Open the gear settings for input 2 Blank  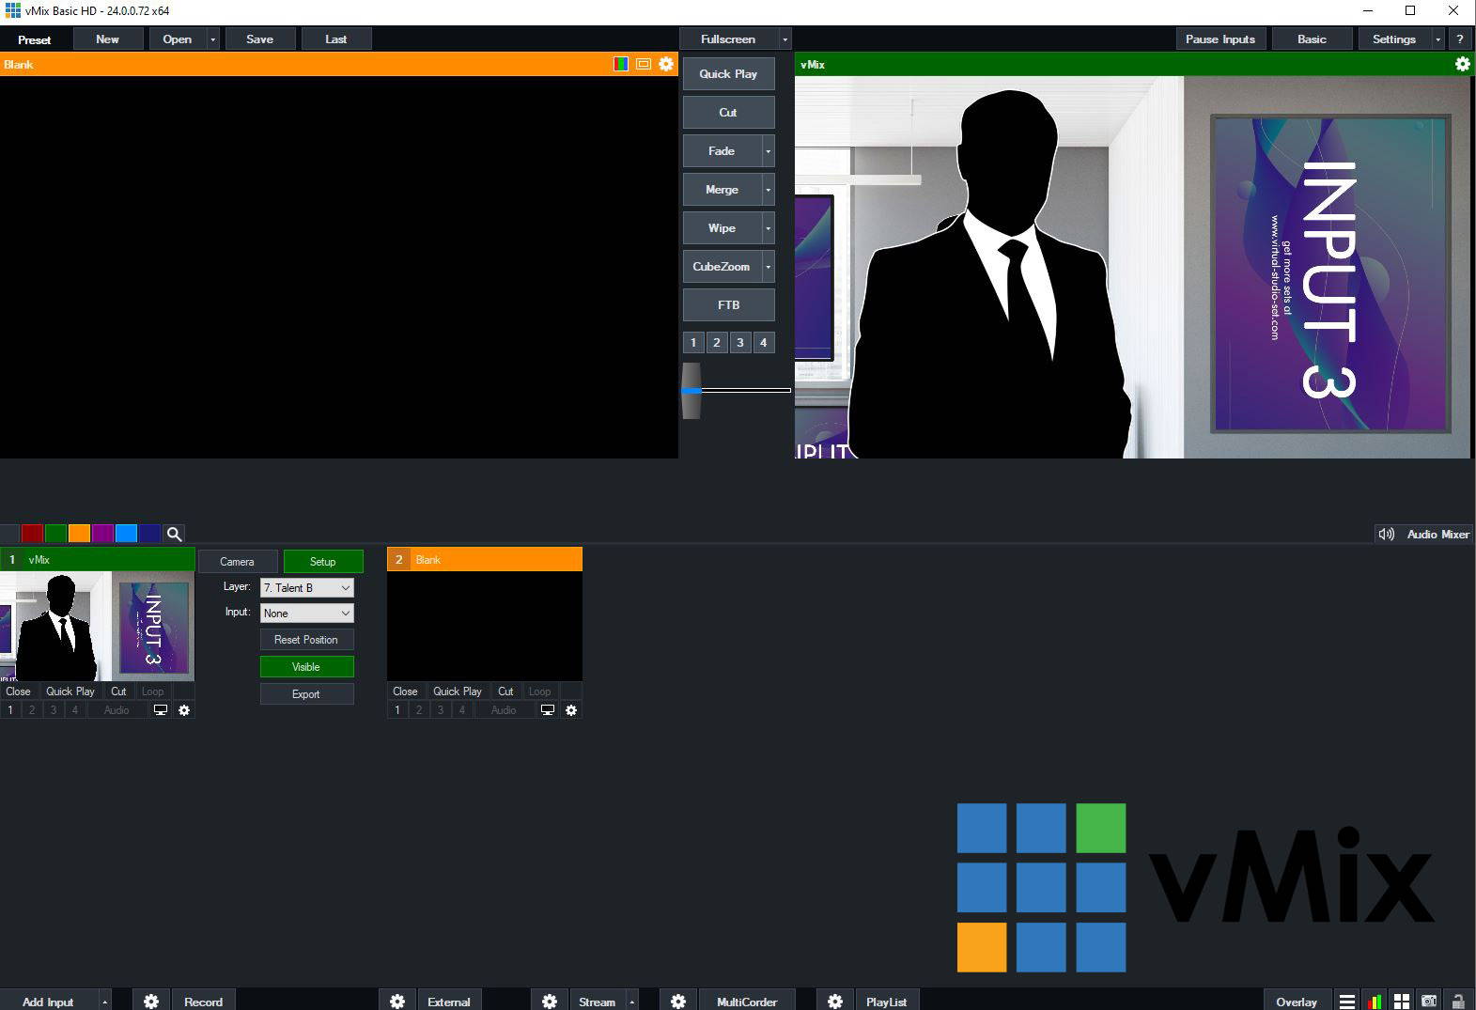[x=571, y=710]
